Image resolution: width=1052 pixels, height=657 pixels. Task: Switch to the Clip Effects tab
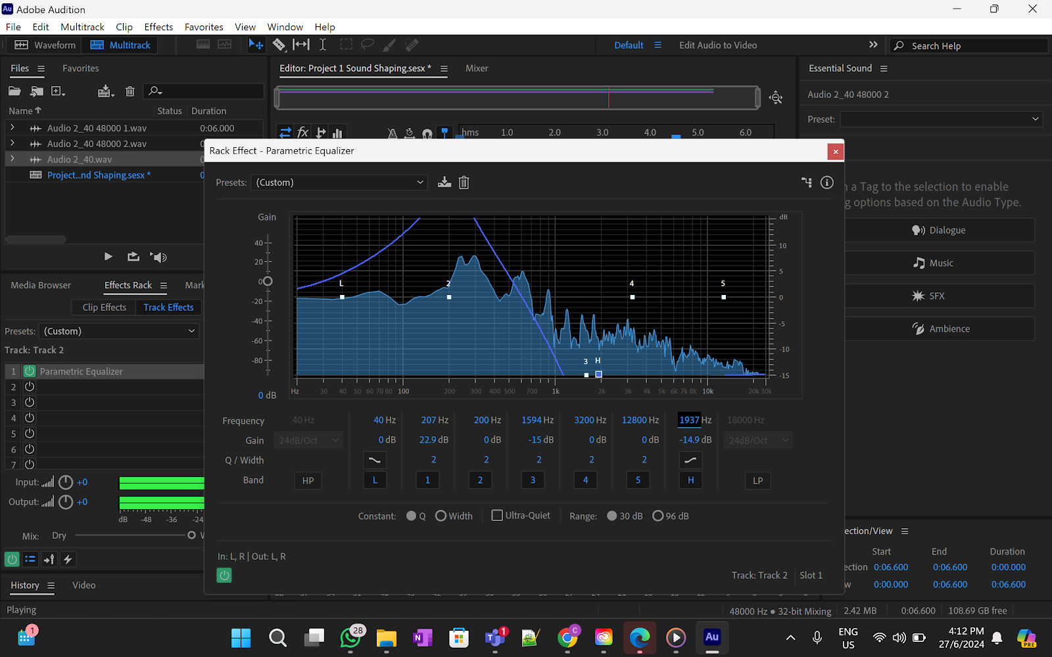pos(104,307)
